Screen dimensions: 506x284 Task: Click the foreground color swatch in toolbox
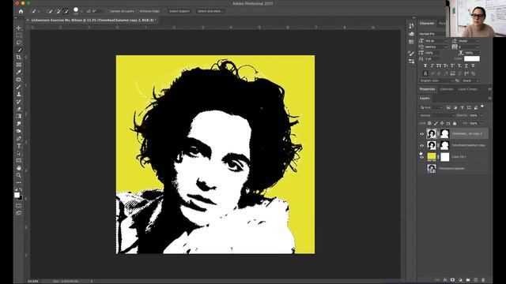(17, 195)
